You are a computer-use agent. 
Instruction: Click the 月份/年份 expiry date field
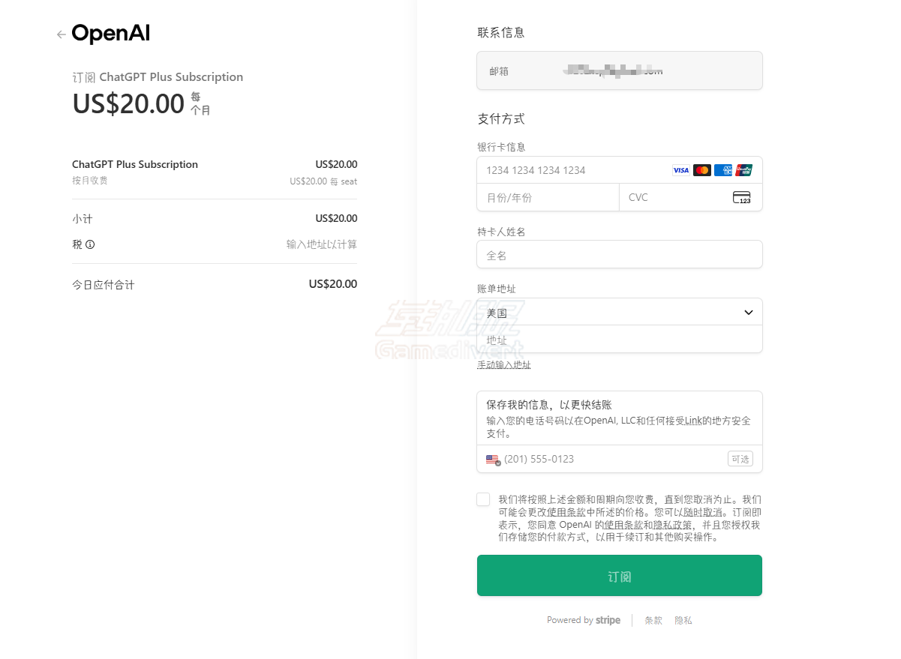point(548,198)
